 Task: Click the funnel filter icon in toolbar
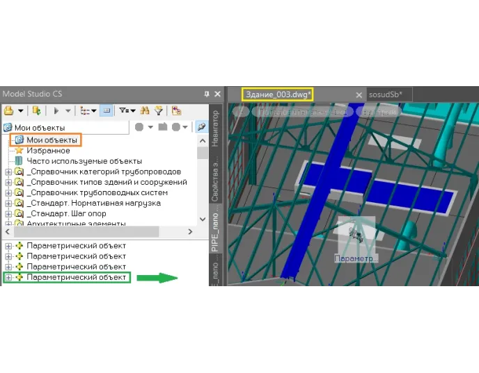159,110
